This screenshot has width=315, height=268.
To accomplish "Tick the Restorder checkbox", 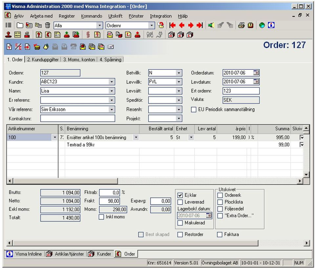I will 180,234.
